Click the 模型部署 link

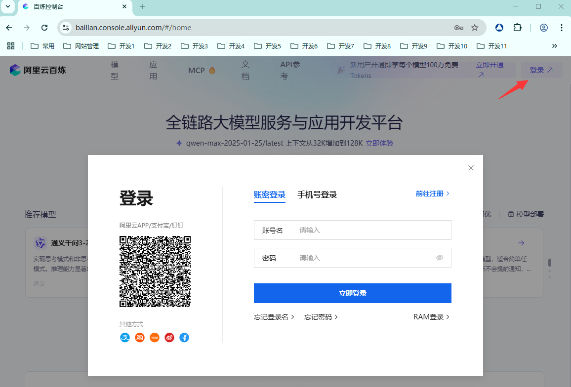526,214
